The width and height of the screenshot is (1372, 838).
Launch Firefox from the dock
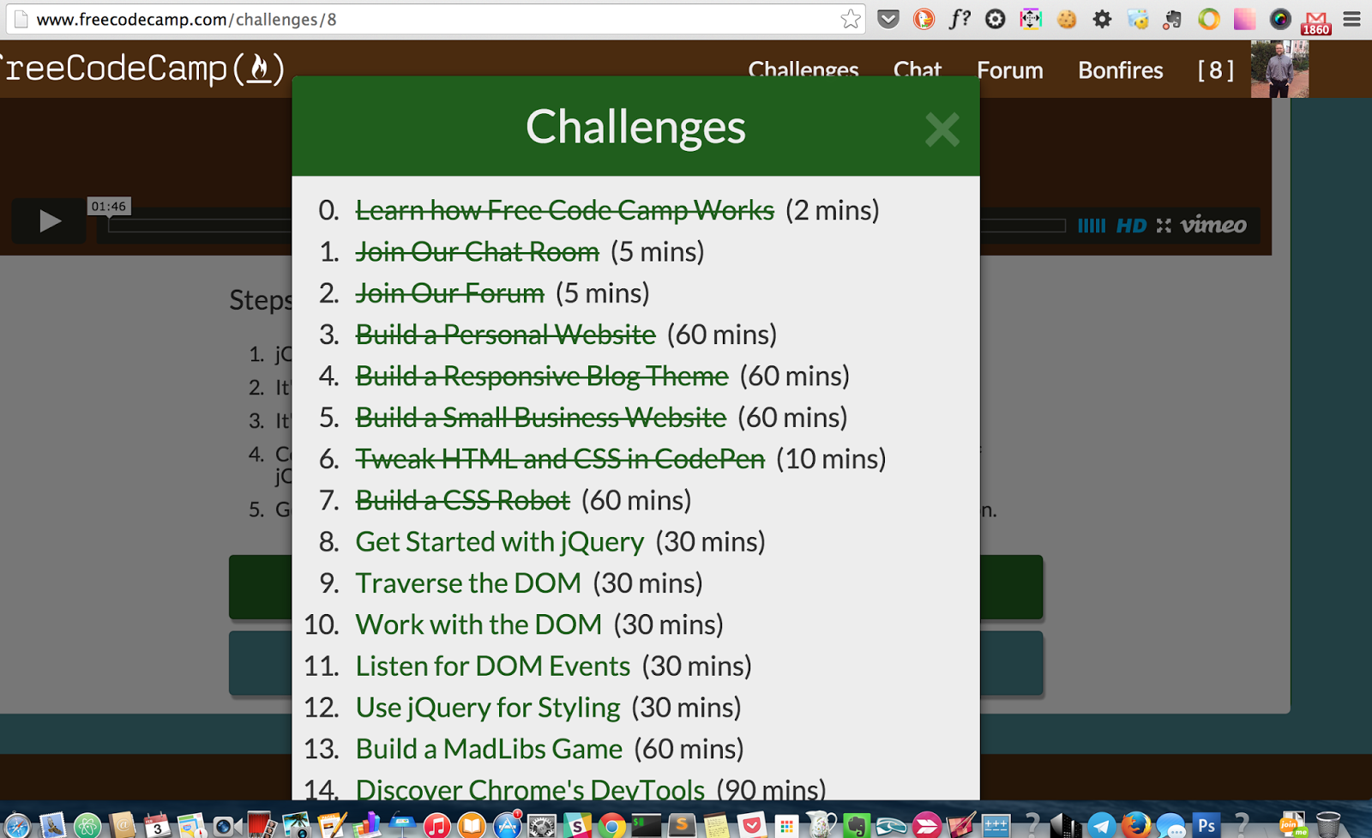(1136, 826)
